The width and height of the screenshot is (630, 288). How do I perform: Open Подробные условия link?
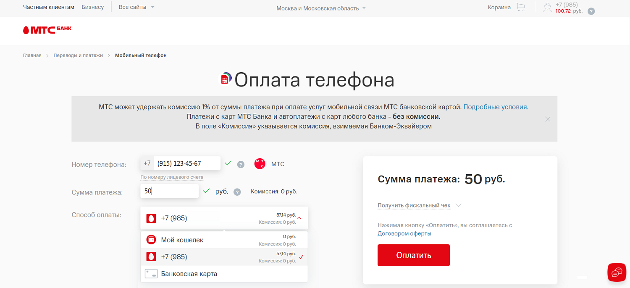(496, 107)
